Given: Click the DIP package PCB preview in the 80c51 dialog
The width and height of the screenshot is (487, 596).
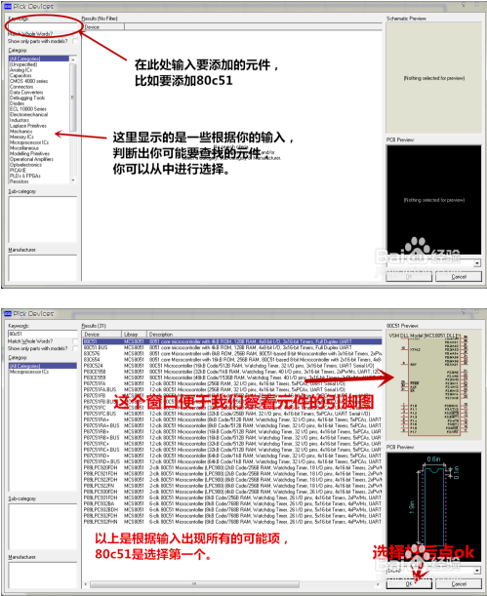Looking at the screenshot, I should tap(433, 505).
